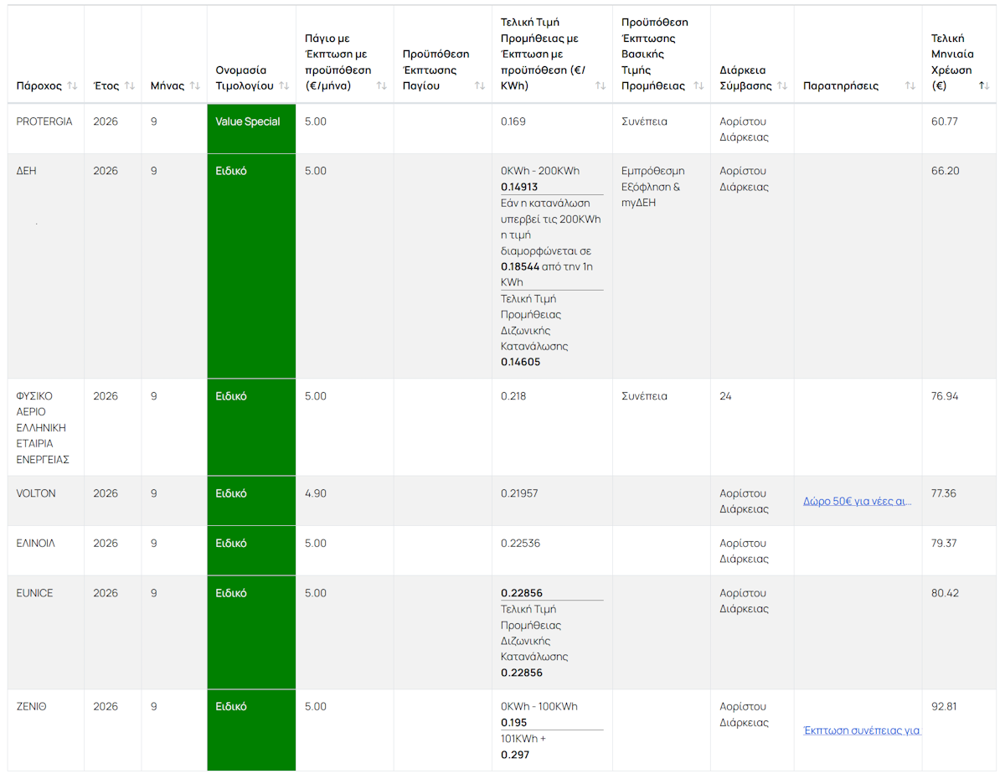The image size is (1005, 779).
Task: Sort table by Πάροχος column icon
Action: [x=72, y=86]
